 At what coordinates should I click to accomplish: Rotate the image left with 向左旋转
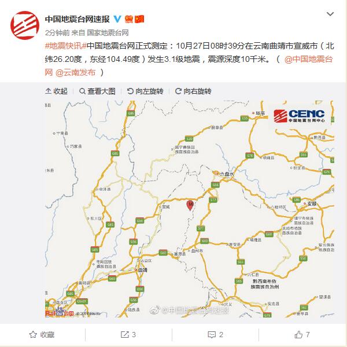pyautogui.click(x=145, y=91)
